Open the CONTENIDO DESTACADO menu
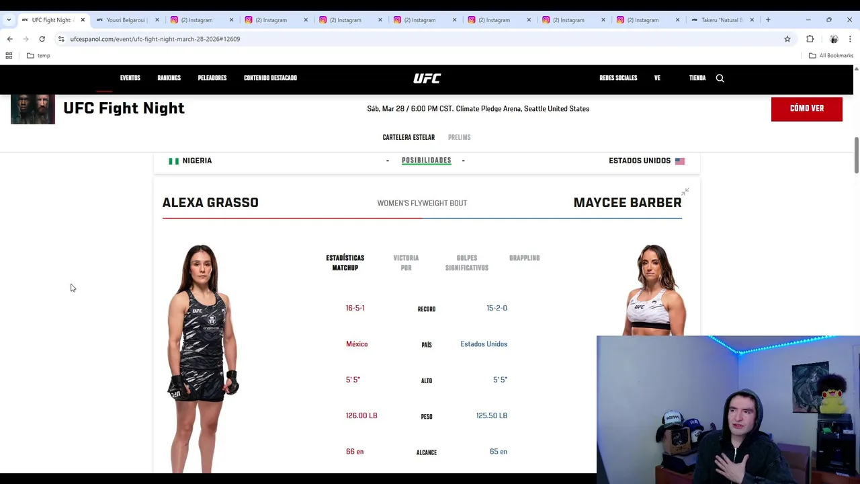Screen dimensions: 860x484 [x=270, y=78]
